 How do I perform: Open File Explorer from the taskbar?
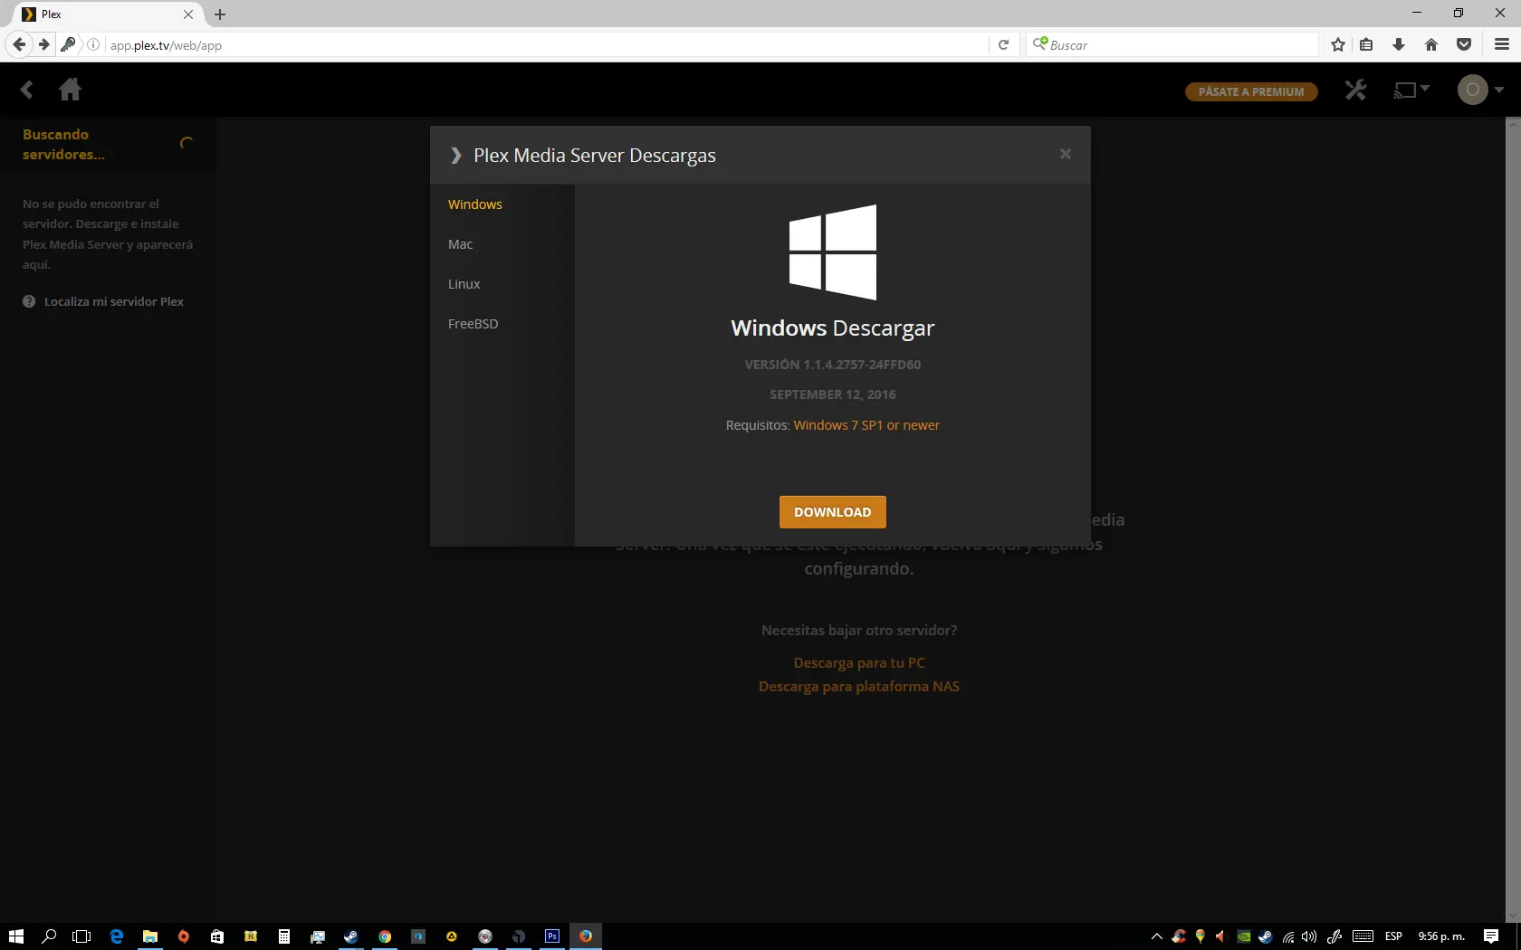tap(150, 936)
